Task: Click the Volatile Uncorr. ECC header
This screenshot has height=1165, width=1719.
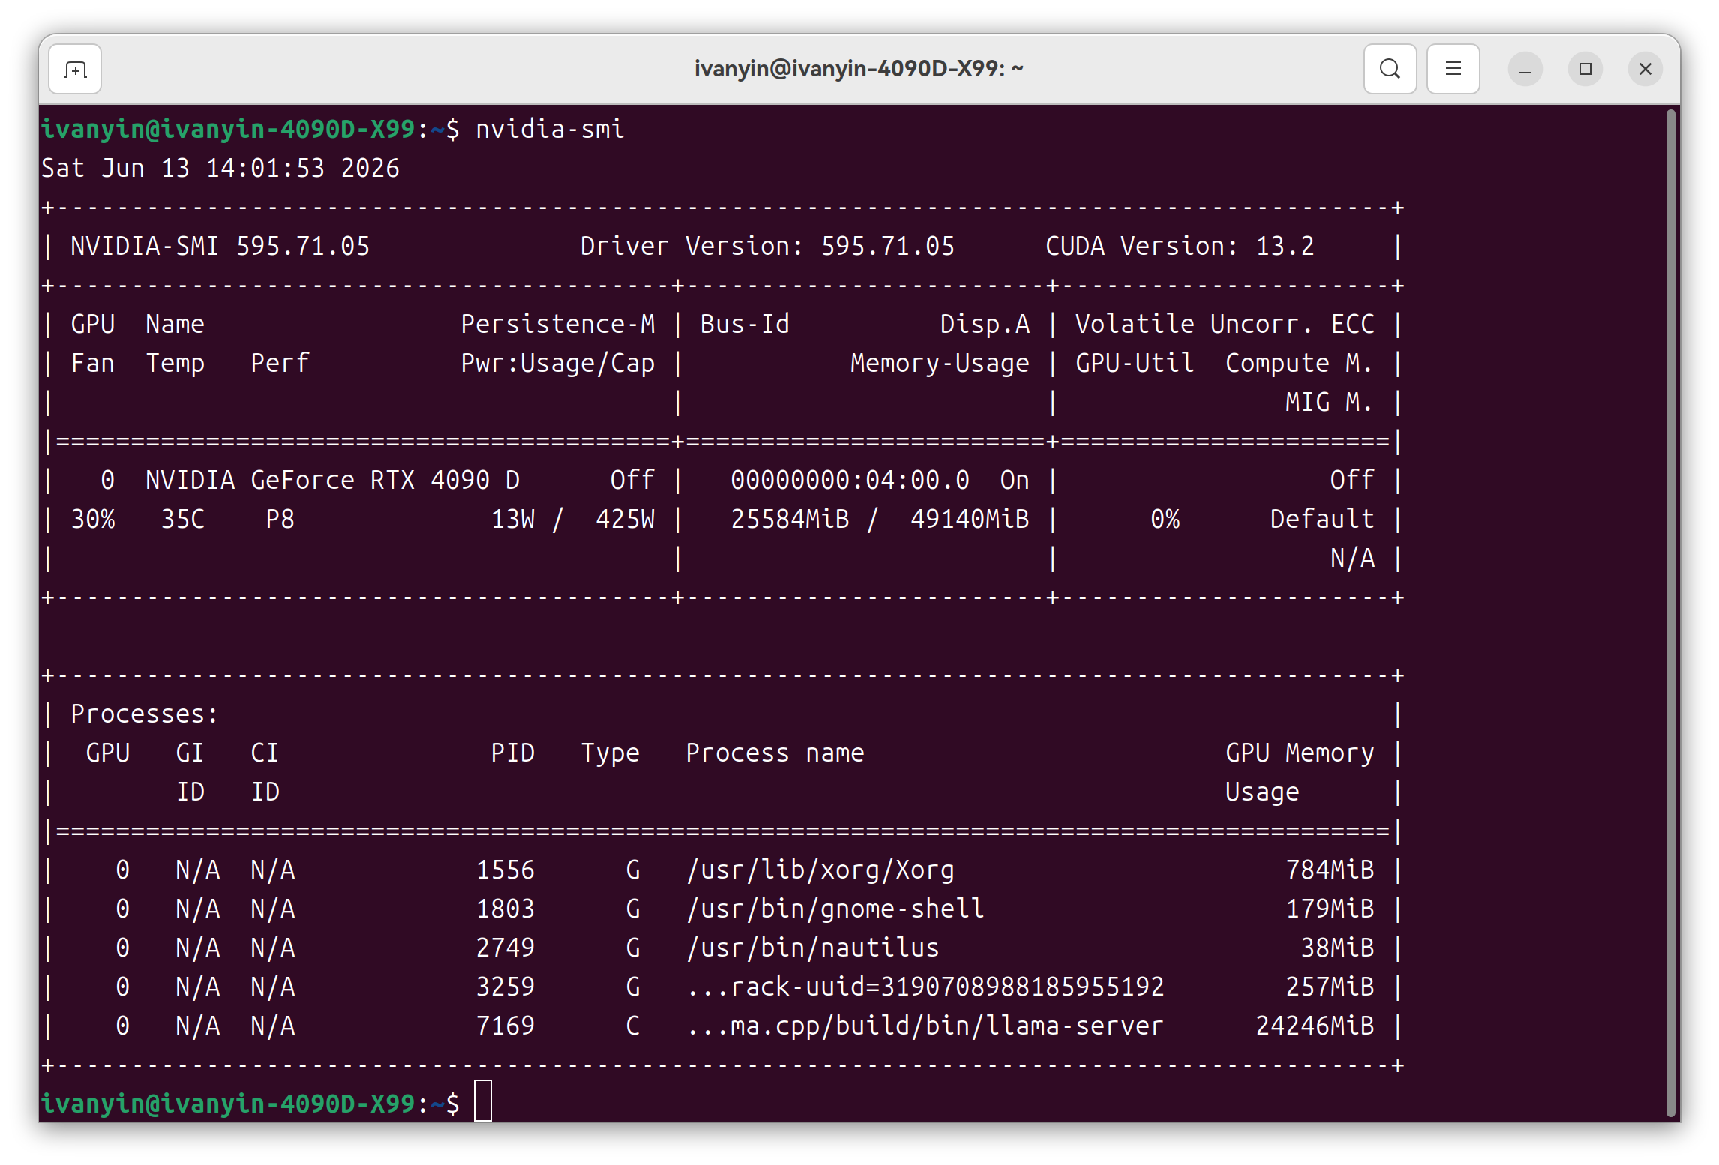Action: pyautogui.click(x=1225, y=324)
